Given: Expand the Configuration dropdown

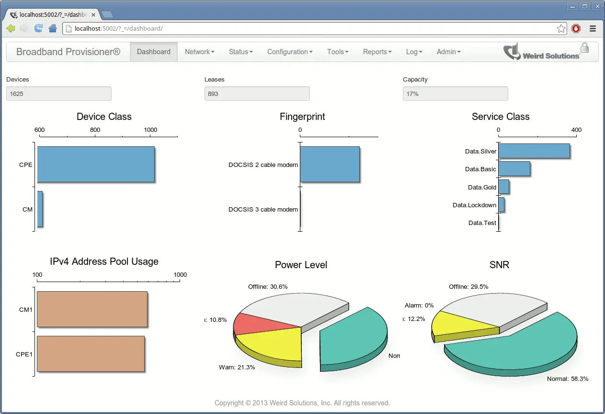Looking at the screenshot, I should pyautogui.click(x=289, y=51).
